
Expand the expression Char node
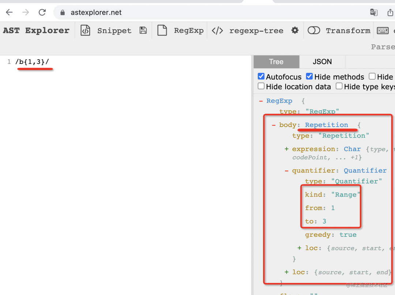(x=286, y=149)
